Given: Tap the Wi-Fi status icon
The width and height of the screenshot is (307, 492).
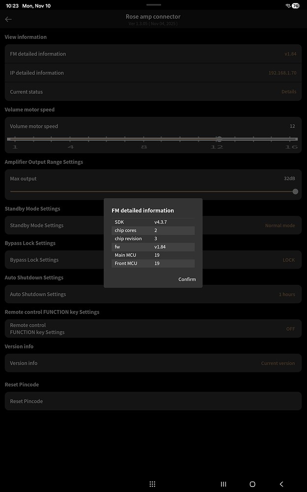Looking at the screenshot, I should point(287,6).
